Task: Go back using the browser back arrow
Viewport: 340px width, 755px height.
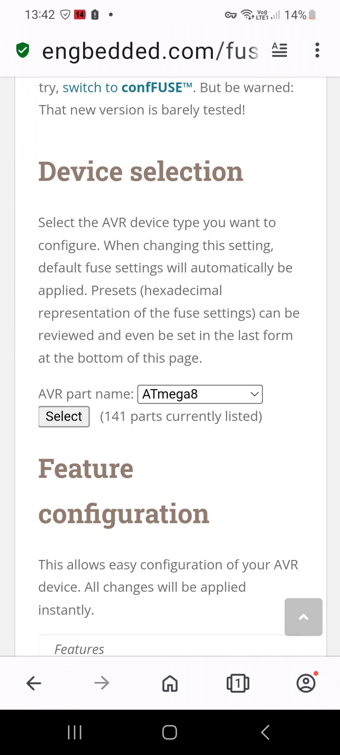Action: coord(34,683)
